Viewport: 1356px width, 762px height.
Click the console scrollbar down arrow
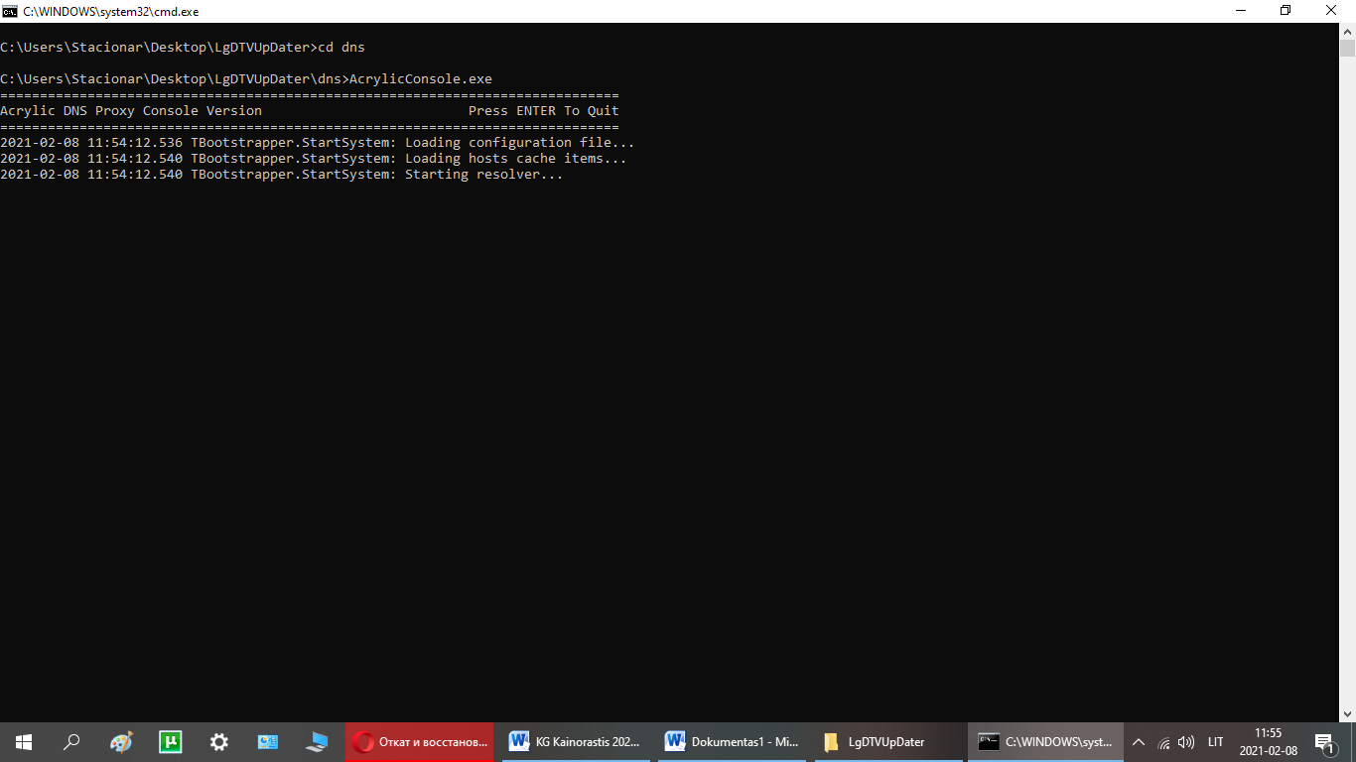pos(1347,712)
